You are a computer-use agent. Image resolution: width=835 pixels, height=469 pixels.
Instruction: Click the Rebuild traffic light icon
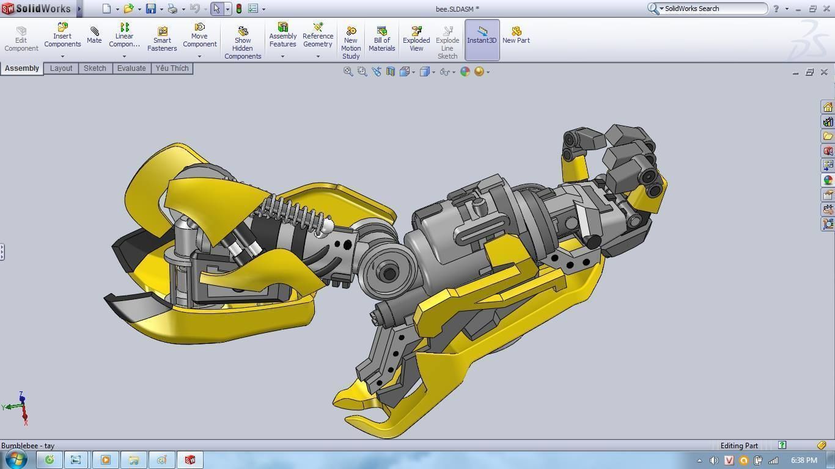click(239, 9)
